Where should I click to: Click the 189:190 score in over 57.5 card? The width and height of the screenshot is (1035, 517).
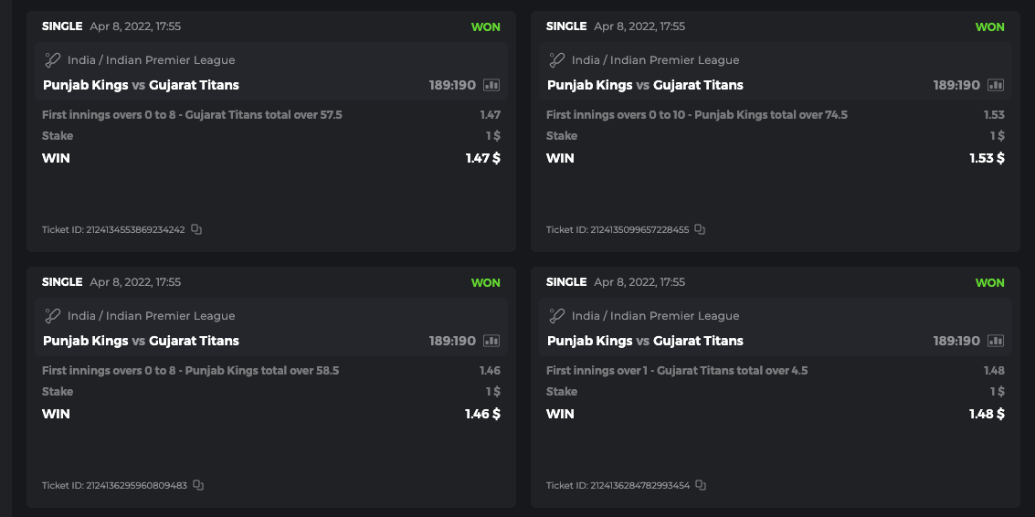click(452, 85)
